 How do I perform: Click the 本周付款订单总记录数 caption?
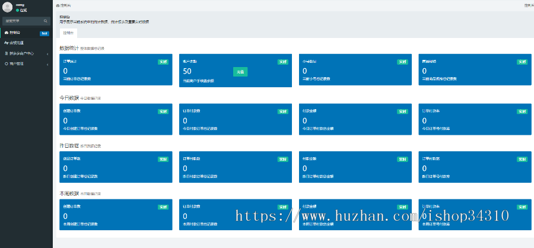point(201,224)
